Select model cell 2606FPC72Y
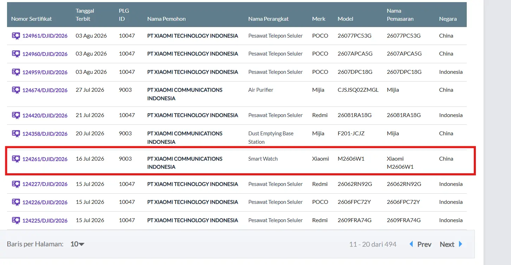The width and height of the screenshot is (511, 265). tap(354, 202)
